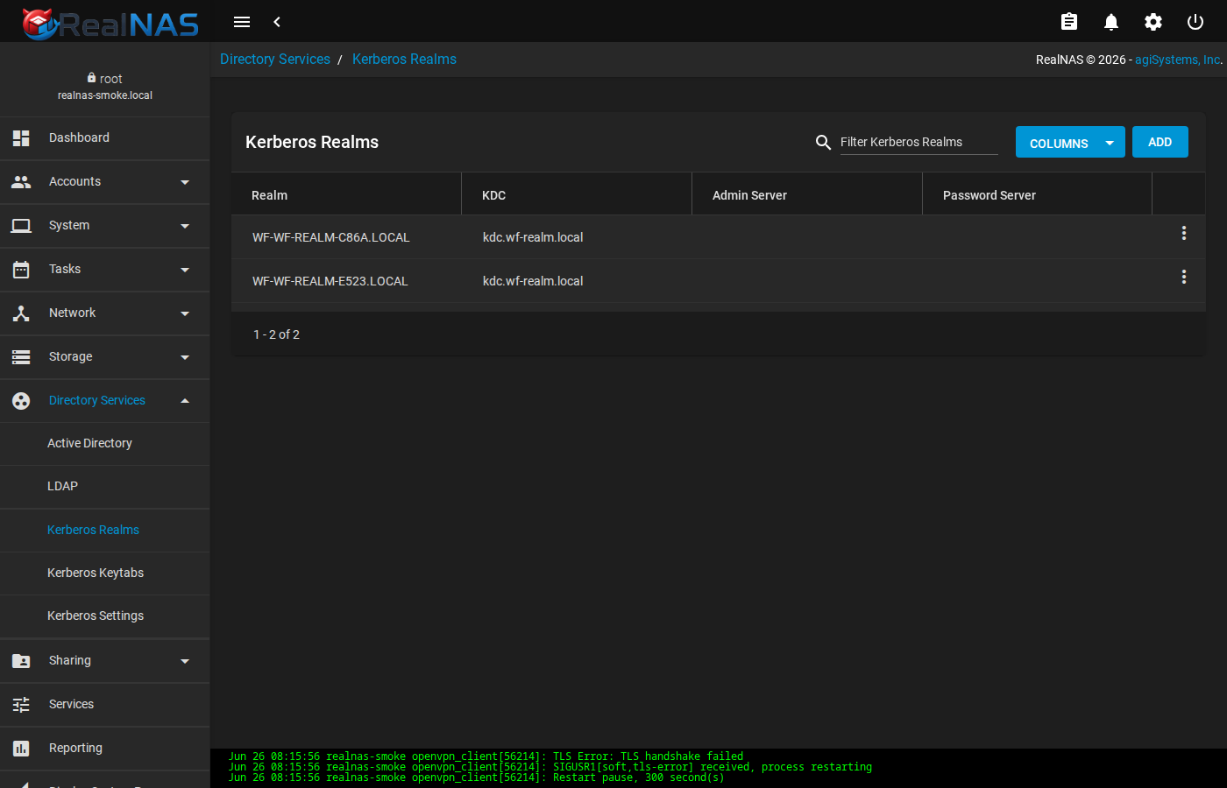1227x788 pixels.
Task: Toggle the hamburger side menu
Action: click(x=242, y=22)
